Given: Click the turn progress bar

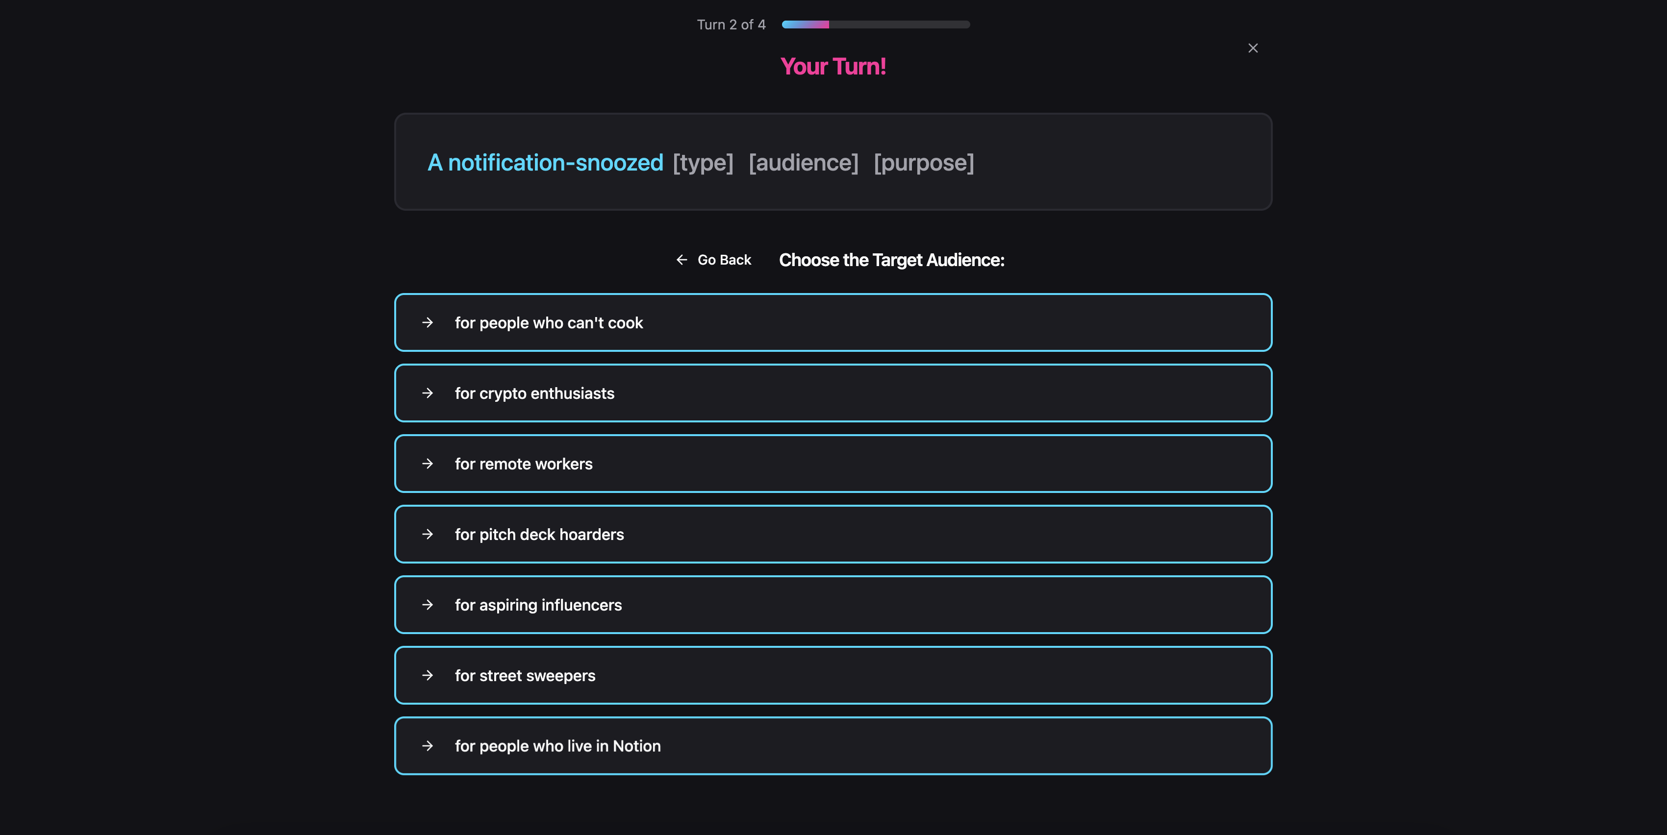Looking at the screenshot, I should pyautogui.click(x=875, y=24).
